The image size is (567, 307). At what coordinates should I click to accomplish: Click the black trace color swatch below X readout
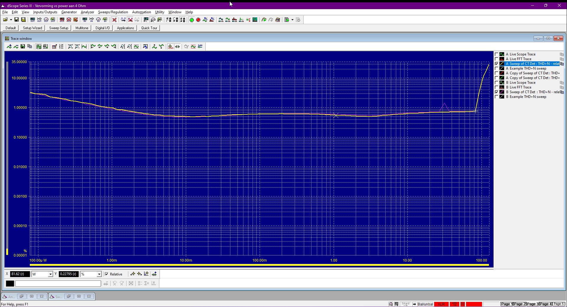(10, 283)
